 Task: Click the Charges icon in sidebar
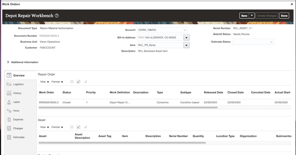[9, 128]
